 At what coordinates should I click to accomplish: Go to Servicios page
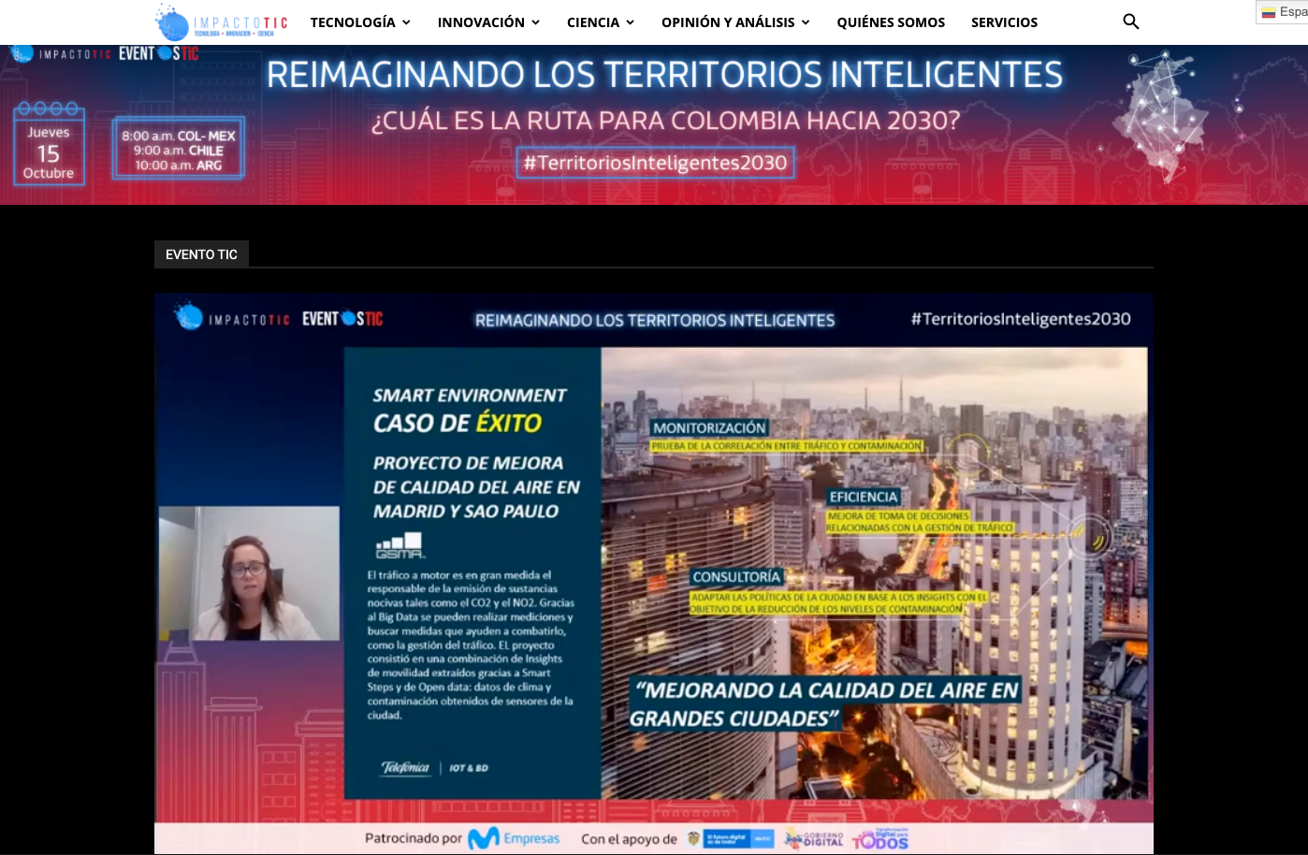pos(1004,22)
